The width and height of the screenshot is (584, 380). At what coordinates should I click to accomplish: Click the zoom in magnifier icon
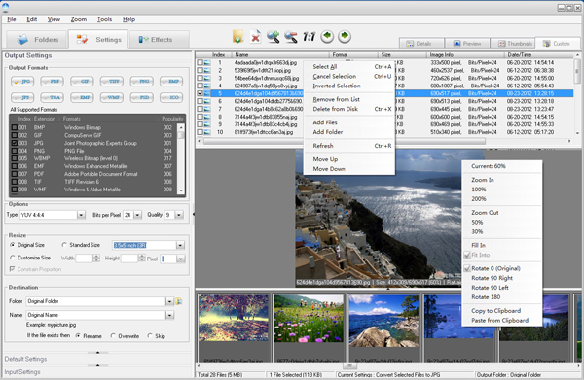[273, 36]
